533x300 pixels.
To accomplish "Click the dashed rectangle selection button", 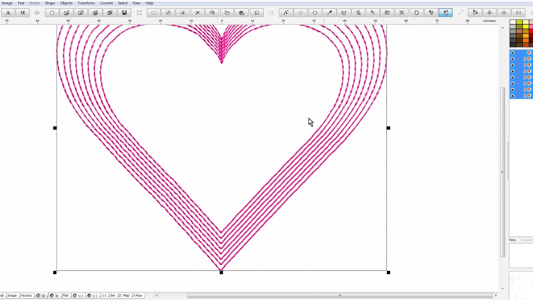I will tap(154, 12).
